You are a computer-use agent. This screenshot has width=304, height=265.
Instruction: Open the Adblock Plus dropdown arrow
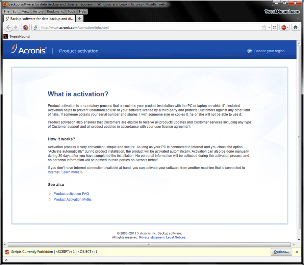pos(287,27)
